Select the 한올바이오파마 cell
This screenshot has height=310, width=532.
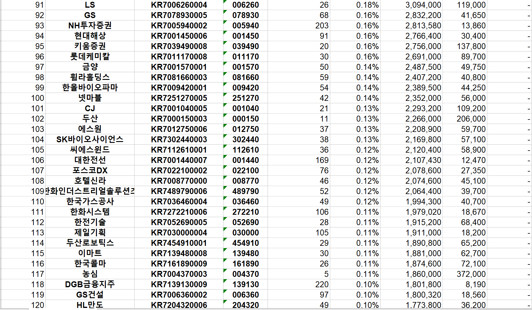pyautogui.click(x=90, y=88)
